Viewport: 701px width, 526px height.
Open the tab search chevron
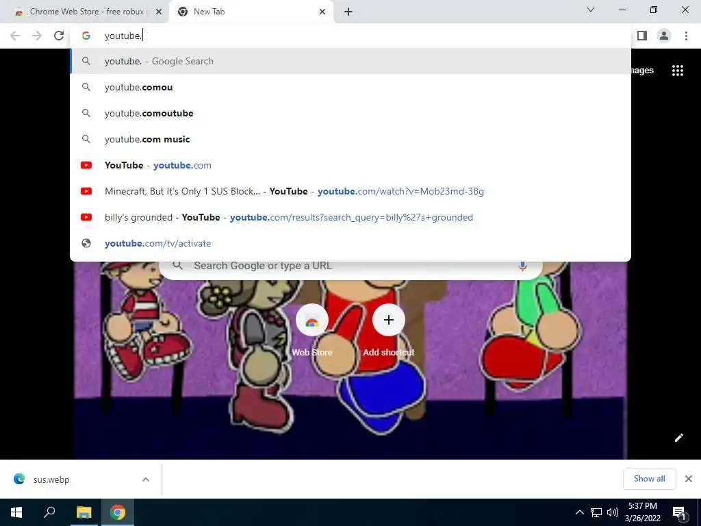tap(591, 10)
